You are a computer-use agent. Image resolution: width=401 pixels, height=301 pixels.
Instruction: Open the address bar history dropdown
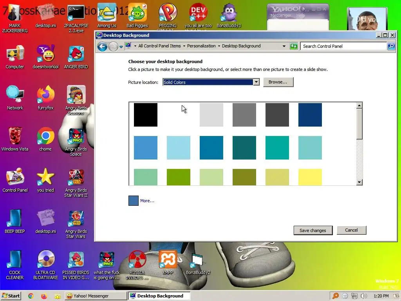point(284,46)
